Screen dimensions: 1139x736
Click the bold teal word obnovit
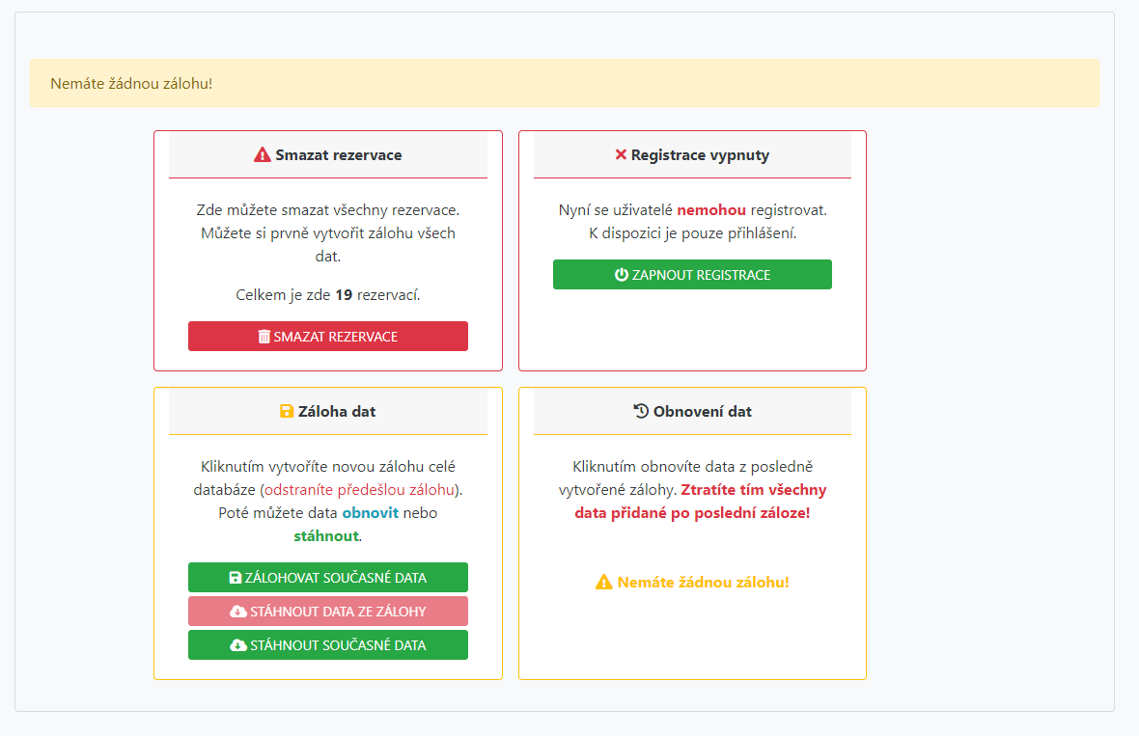(370, 513)
